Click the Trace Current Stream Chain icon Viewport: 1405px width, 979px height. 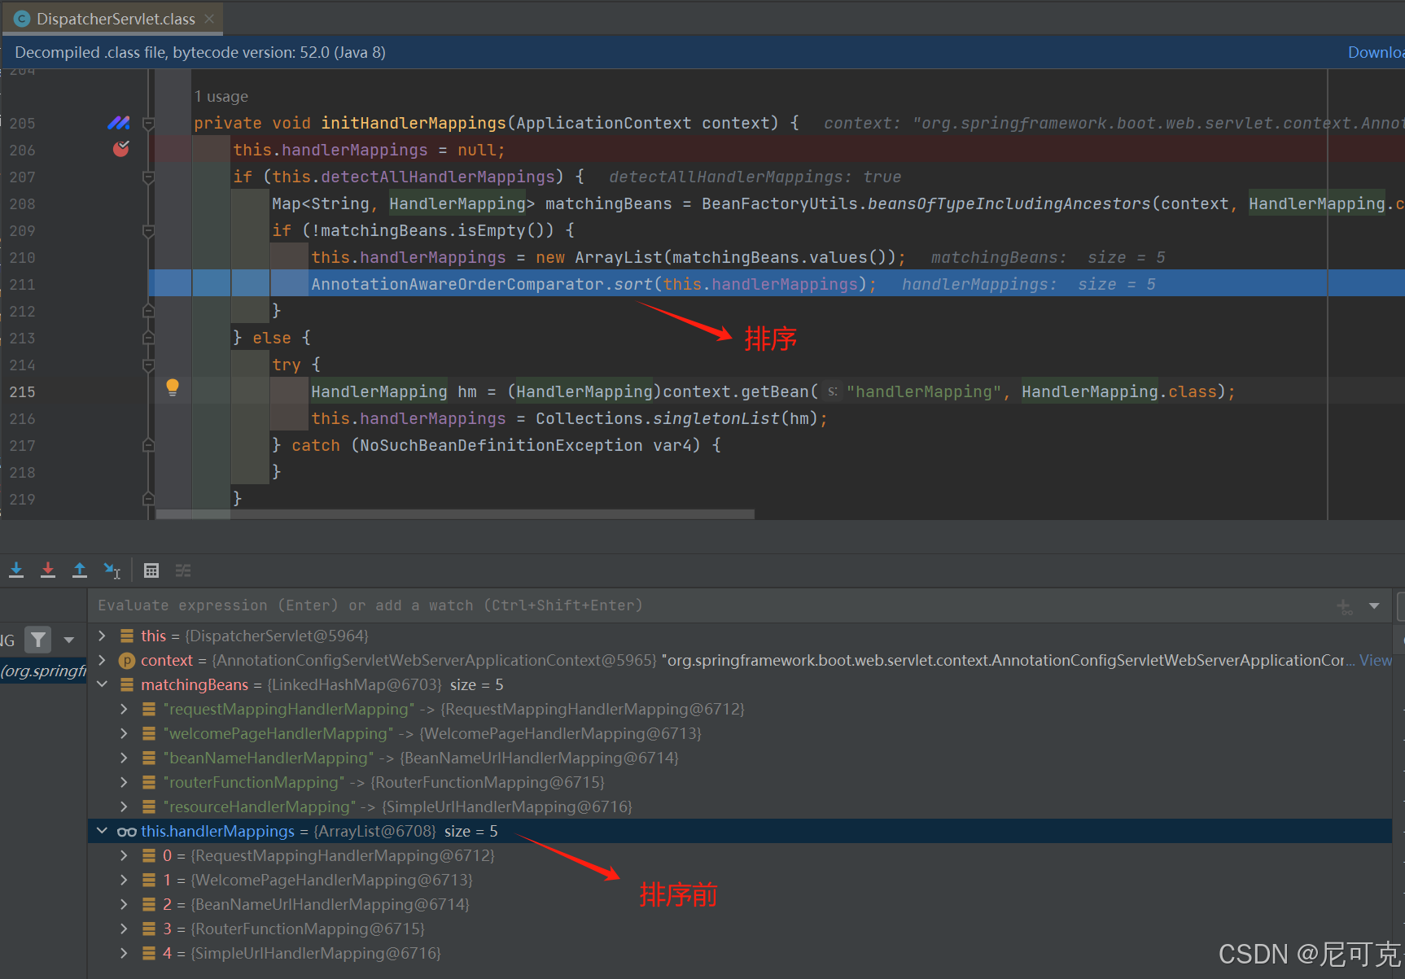click(x=183, y=570)
